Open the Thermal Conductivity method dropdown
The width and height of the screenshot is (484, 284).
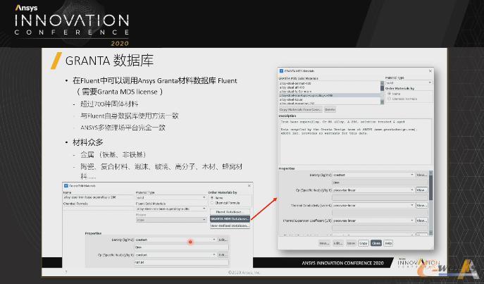tap(373, 205)
